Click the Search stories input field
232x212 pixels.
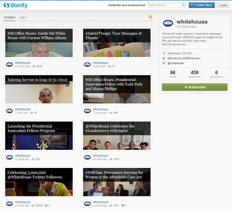[164, 5]
